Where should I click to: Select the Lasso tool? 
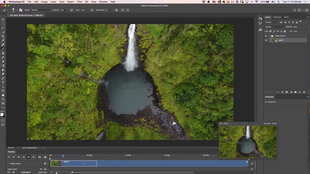(x=3, y=28)
